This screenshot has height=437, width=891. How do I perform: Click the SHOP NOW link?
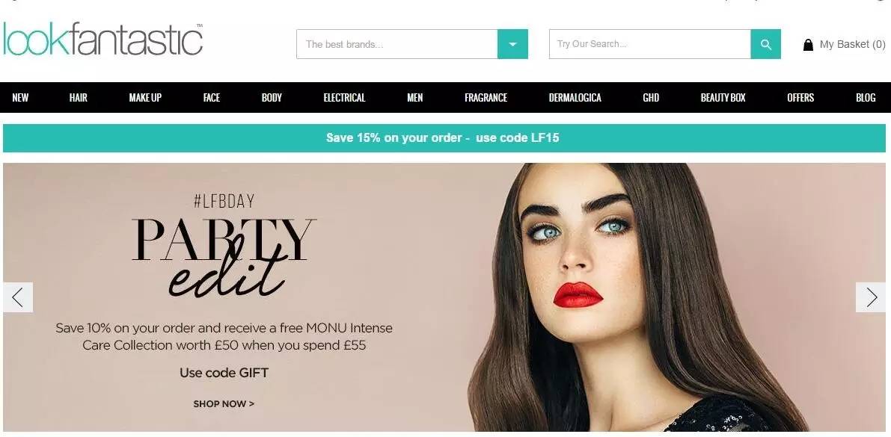(x=224, y=403)
